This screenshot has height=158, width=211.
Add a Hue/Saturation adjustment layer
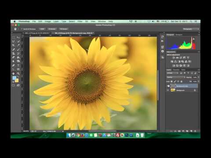(x=172, y=61)
